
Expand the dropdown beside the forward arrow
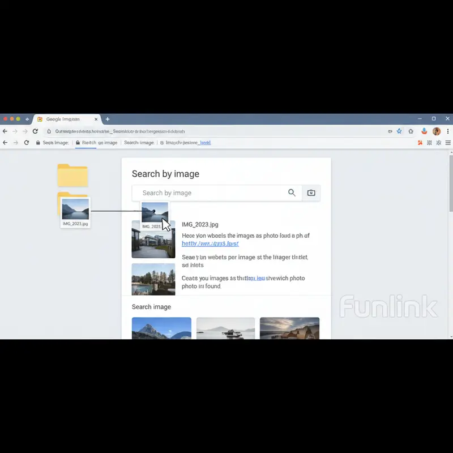(25, 131)
